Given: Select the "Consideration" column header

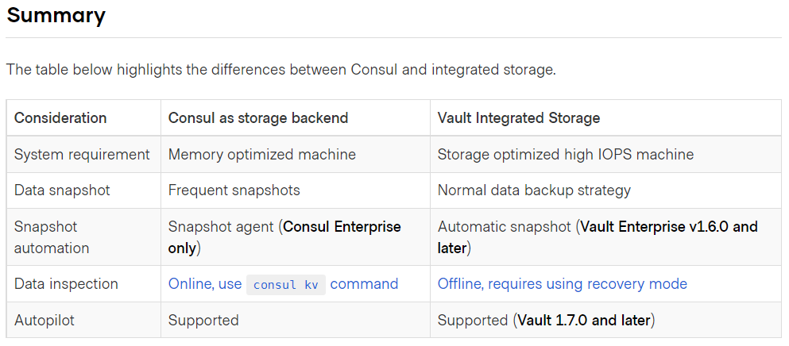Looking at the screenshot, I should (x=60, y=118).
